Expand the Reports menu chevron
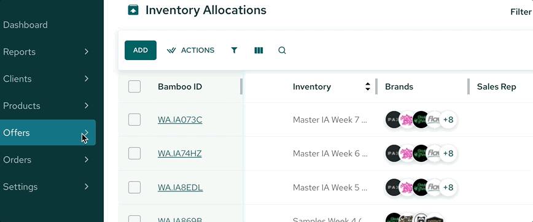The image size is (533, 222). pyautogui.click(x=87, y=52)
